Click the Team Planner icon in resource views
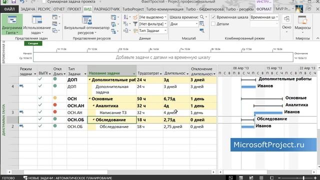320x180 pixels. point(113,17)
